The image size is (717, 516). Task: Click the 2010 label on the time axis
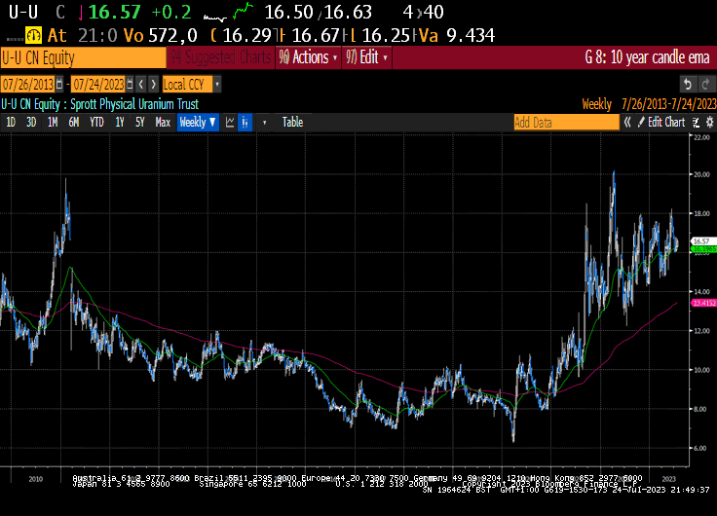pos(36,479)
